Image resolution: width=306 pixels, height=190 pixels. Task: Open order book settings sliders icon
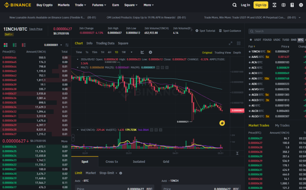click(x=67, y=45)
